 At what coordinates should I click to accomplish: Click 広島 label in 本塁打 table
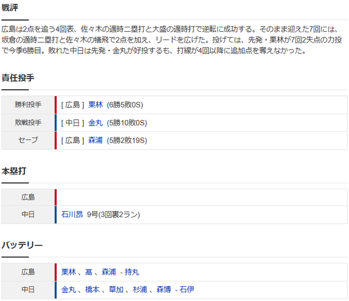28,197
